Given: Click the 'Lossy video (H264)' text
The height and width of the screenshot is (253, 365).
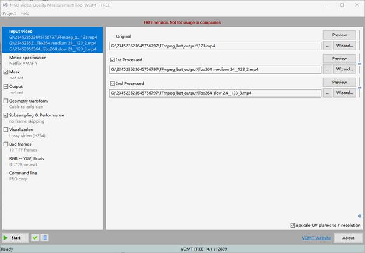Looking at the screenshot, I should (27, 135).
